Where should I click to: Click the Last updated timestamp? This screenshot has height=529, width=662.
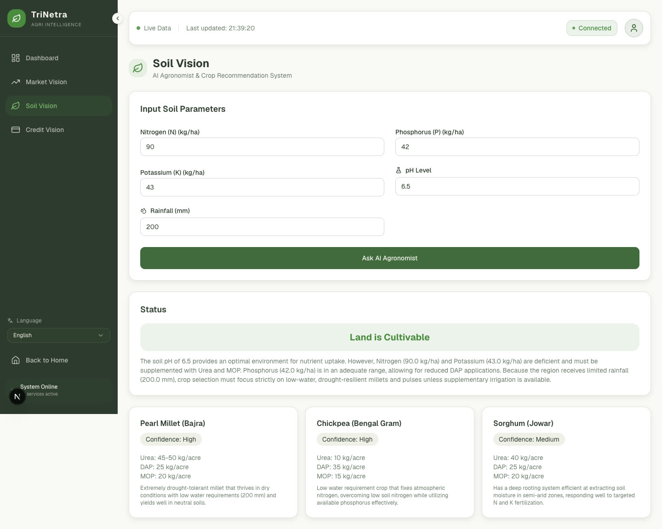221,28
